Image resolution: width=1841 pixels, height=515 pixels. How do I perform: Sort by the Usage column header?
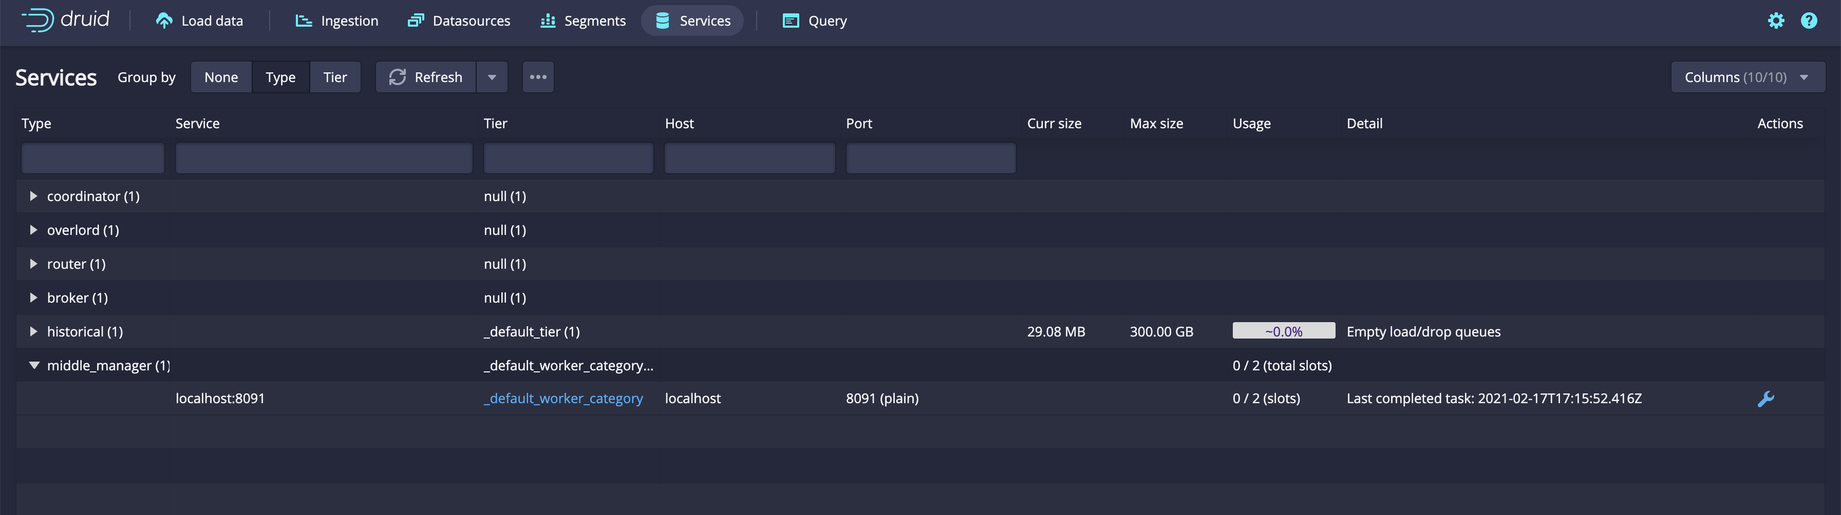(x=1251, y=124)
